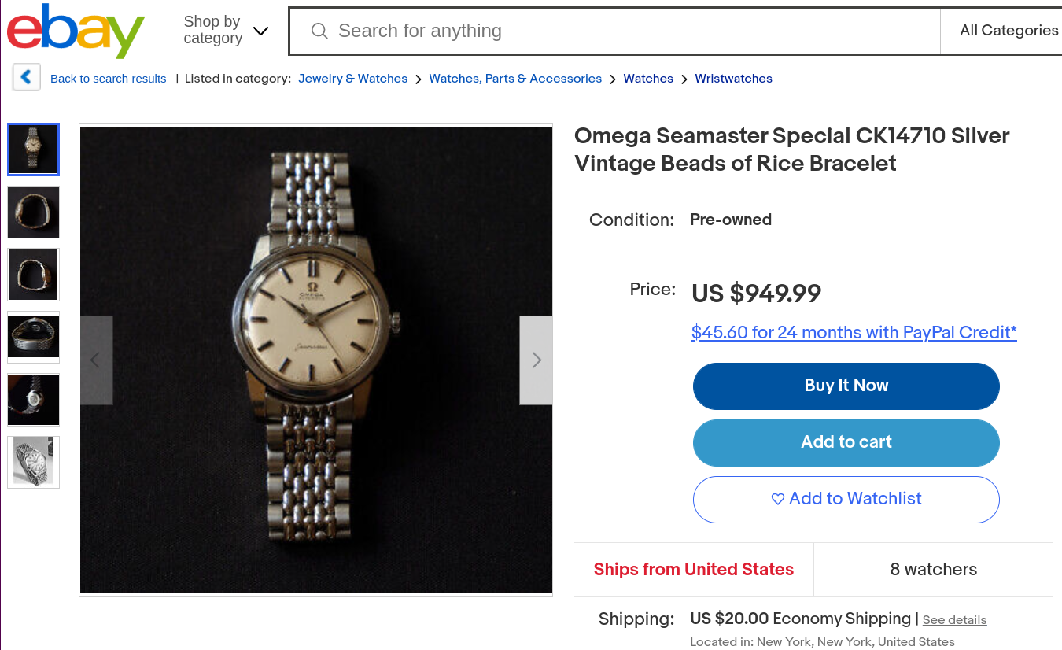
Task: Type in the Search for anything field
Action: pyautogui.click(x=629, y=31)
